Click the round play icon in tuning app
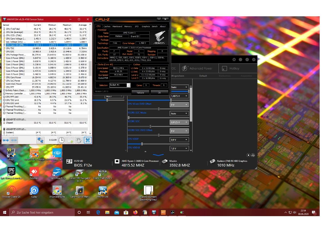Image resolution: width=322 pixels, height=227 pixels. pyautogui.click(x=248, y=155)
